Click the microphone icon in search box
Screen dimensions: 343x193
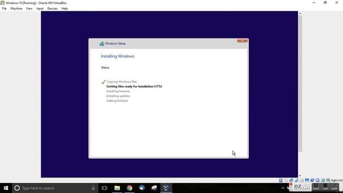(x=93, y=188)
